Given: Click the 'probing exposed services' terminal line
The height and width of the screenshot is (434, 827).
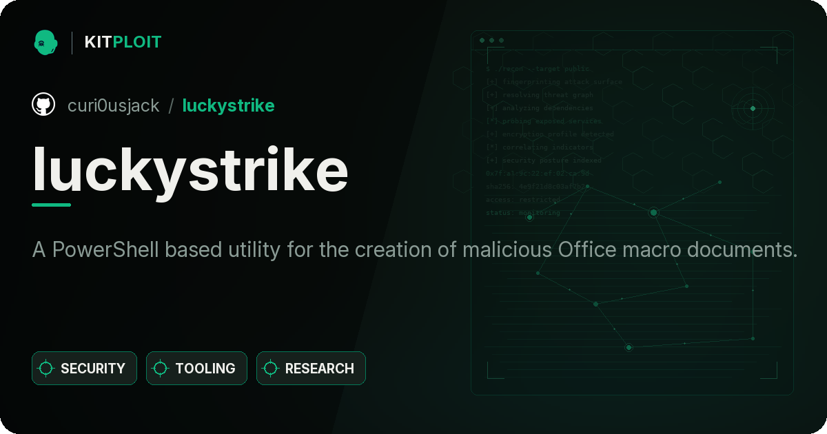Looking at the screenshot, I should coord(544,121).
